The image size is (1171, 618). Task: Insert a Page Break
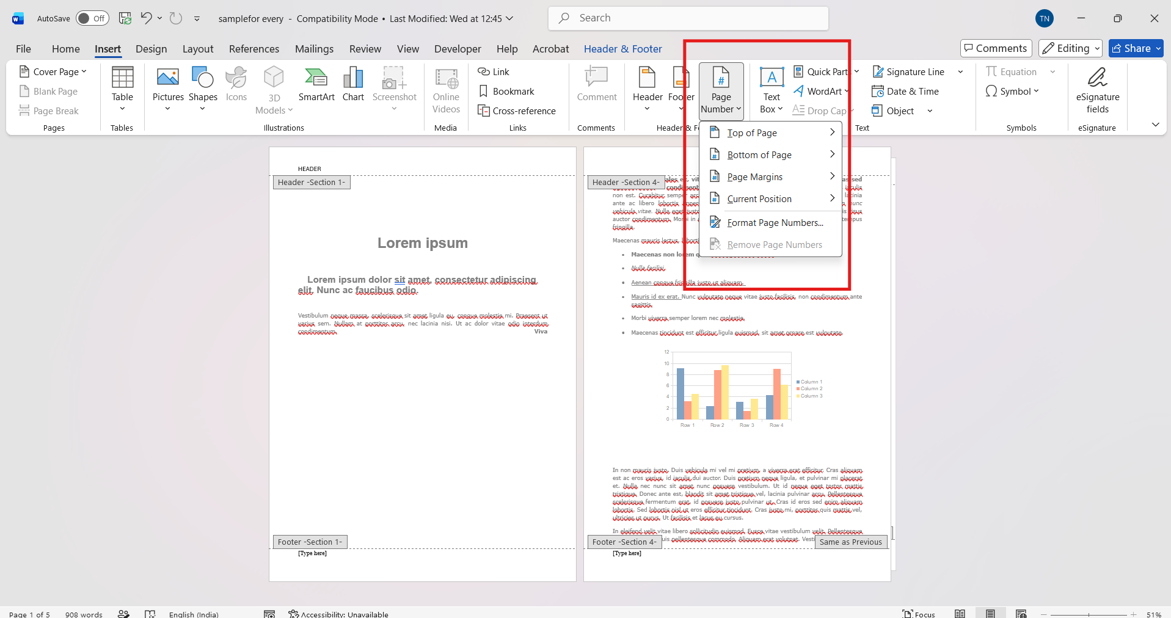click(x=49, y=111)
